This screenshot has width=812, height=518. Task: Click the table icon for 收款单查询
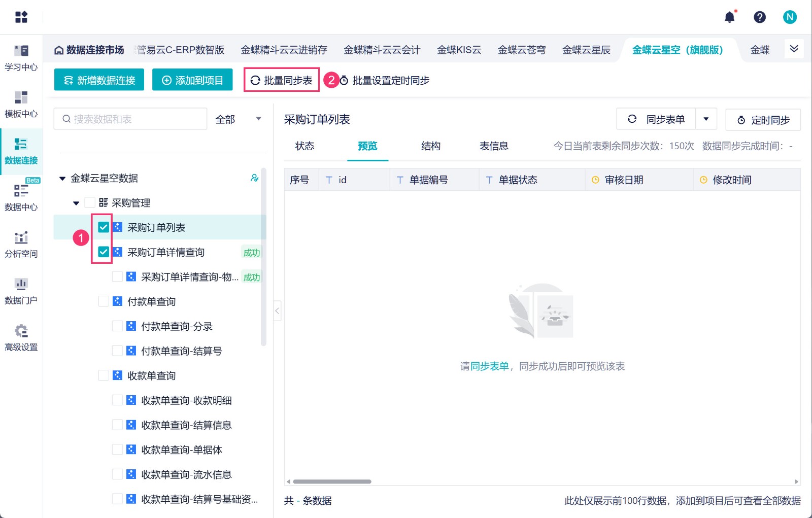pyautogui.click(x=117, y=375)
